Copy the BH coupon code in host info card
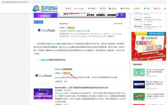The height and width of the screenshot is (105, 167). point(71,28)
